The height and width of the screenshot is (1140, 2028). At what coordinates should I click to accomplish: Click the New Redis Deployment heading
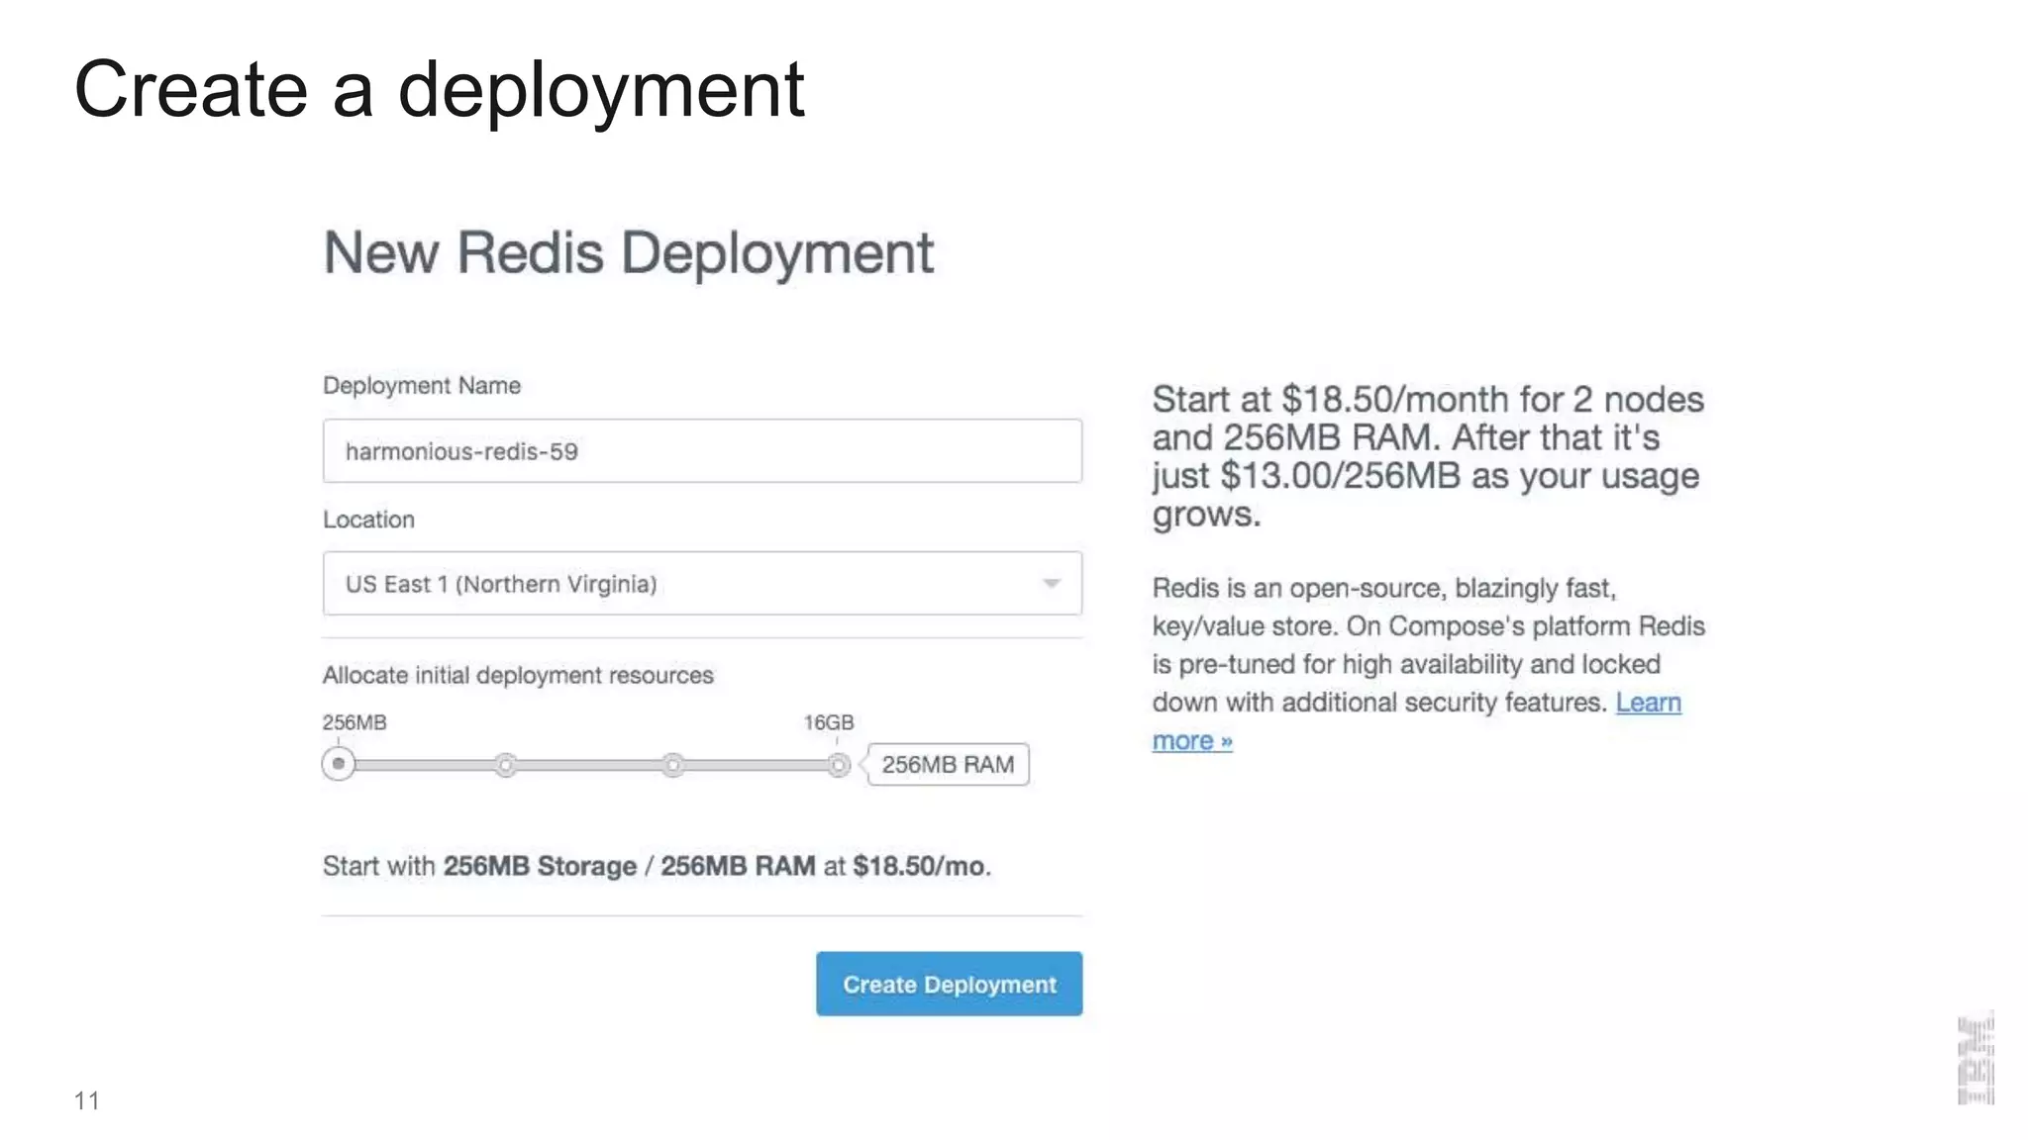[628, 253]
